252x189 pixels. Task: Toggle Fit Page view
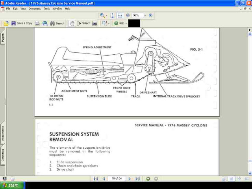112,15
